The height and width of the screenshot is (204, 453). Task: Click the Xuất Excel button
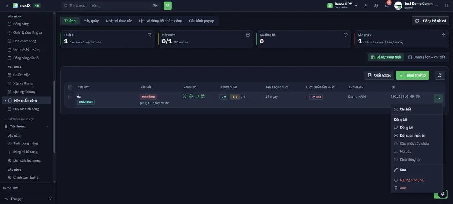click(x=379, y=75)
